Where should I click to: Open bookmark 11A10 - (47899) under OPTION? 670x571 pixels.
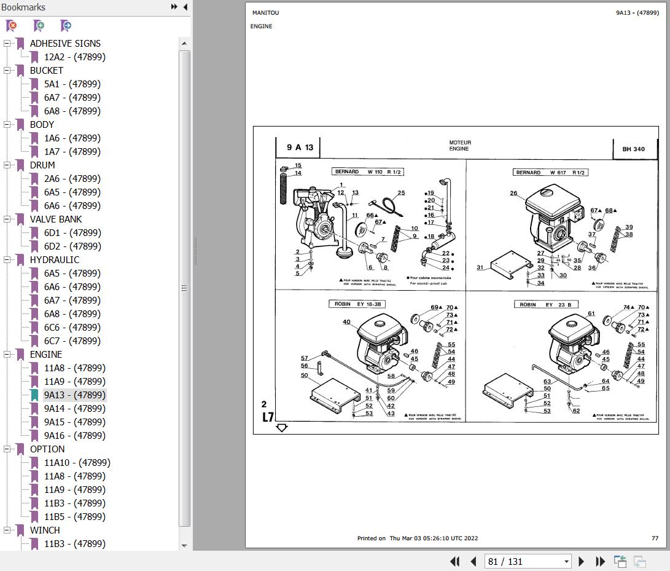point(77,462)
